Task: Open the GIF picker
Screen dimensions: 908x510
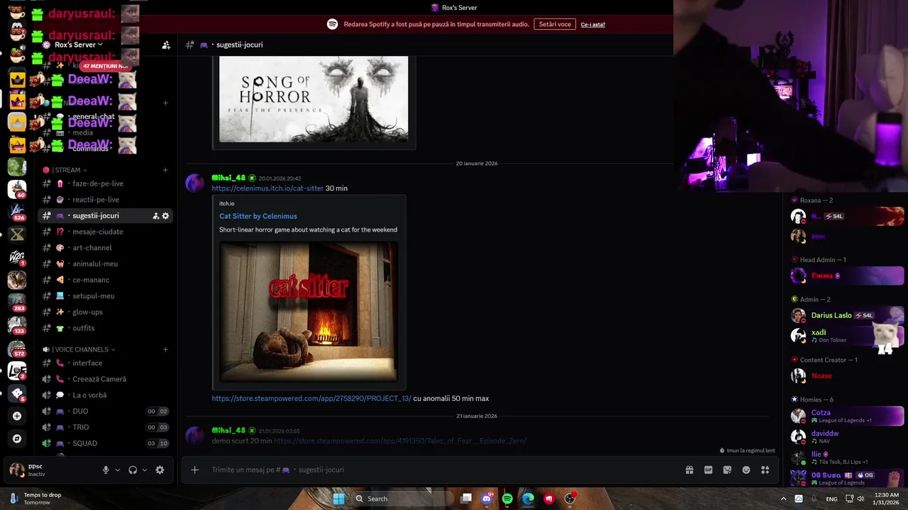Action: pos(708,470)
